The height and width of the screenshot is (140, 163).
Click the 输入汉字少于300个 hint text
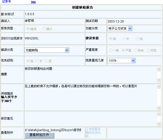(x=9, y=99)
